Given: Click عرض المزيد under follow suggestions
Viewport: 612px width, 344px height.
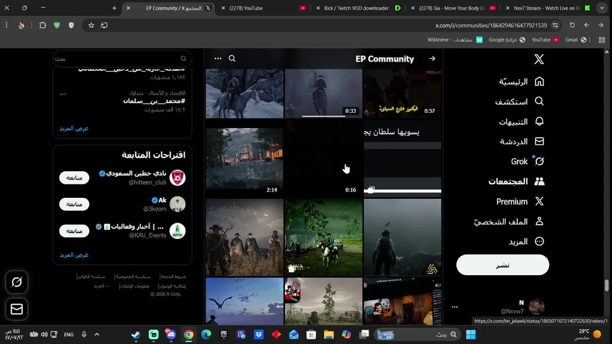Looking at the screenshot, I should (x=74, y=255).
